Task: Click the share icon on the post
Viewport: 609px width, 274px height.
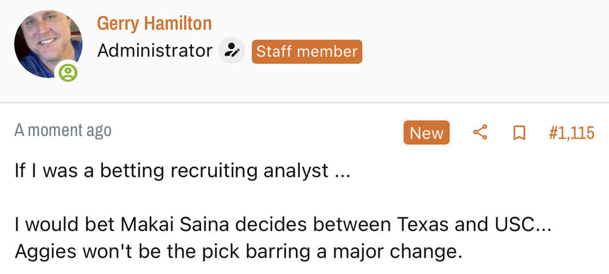Action: coord(481,133)
